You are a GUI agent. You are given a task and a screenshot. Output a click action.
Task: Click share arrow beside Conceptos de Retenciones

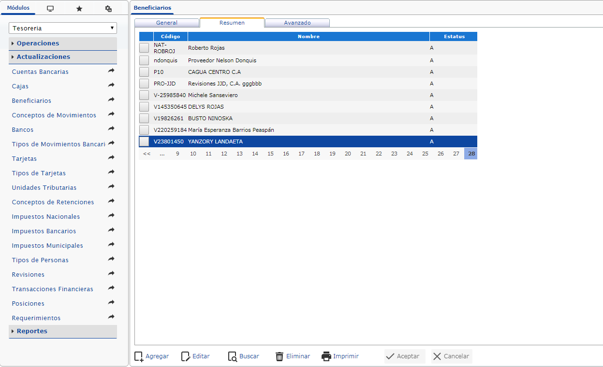[111, 201]
